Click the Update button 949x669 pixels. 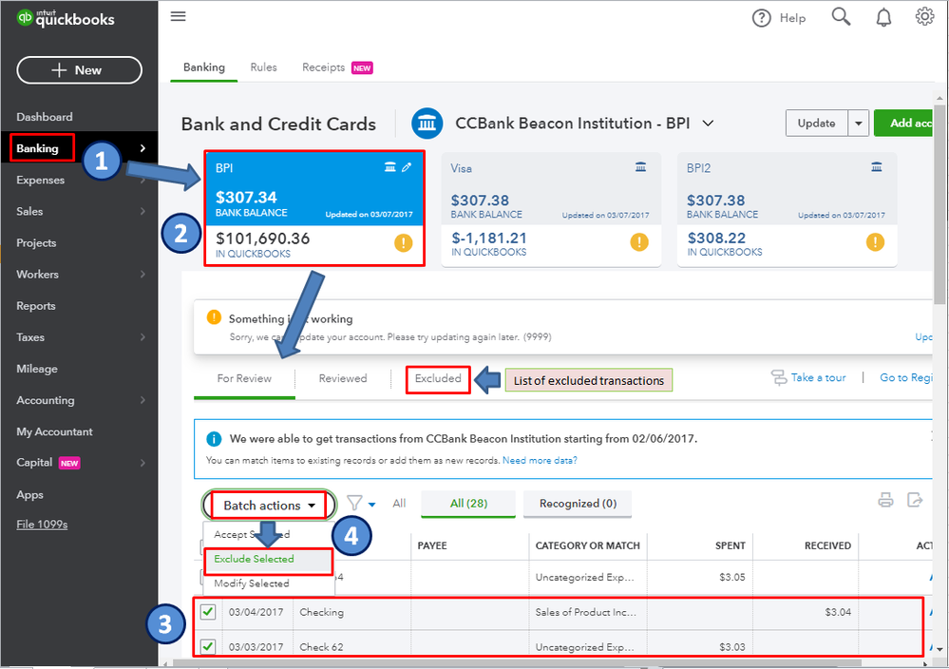click(816, 124)
